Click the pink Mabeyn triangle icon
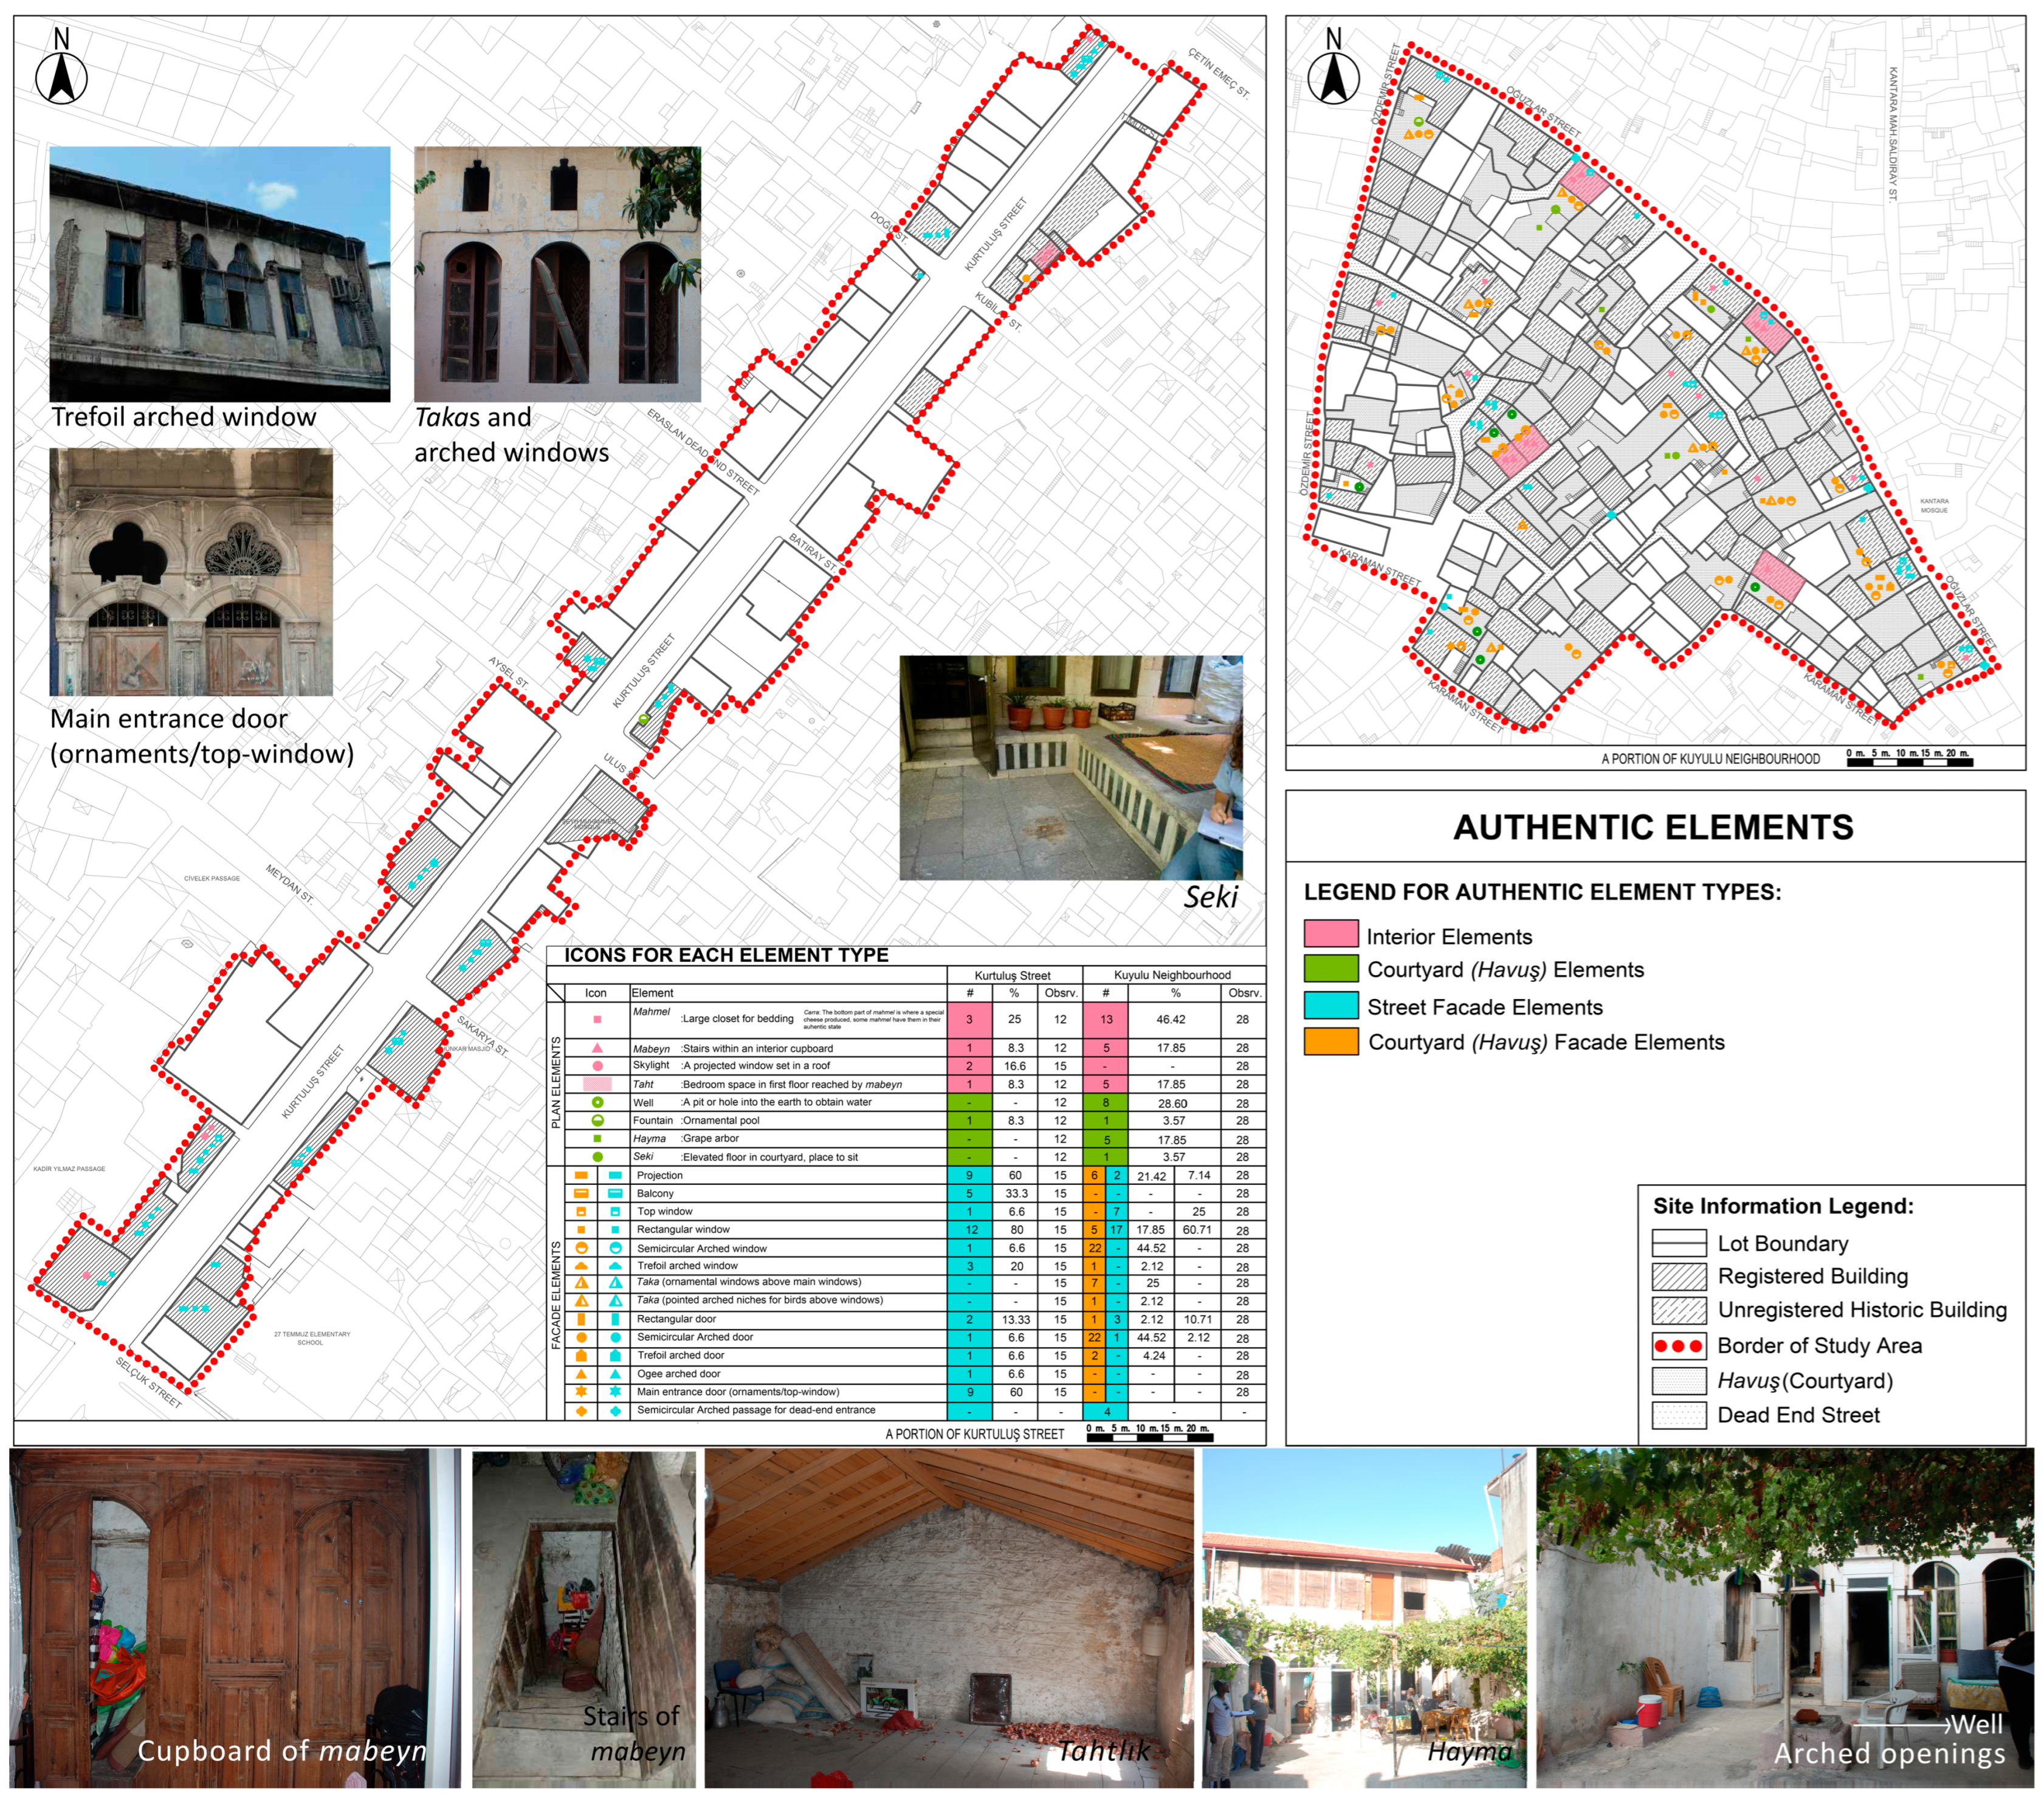This screenshot has width=2044, height=1798. [x=597, y=1048]
